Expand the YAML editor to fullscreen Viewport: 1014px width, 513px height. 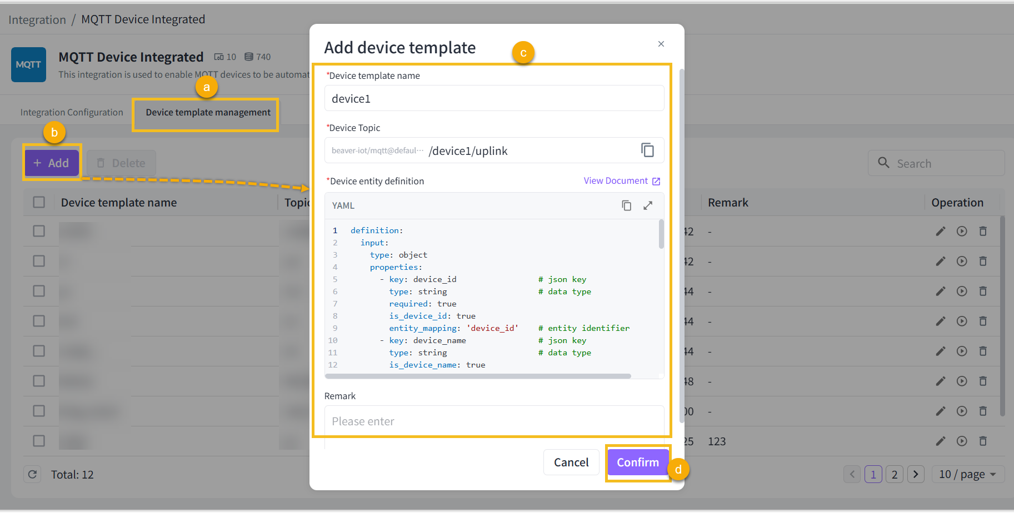(648, 205)
